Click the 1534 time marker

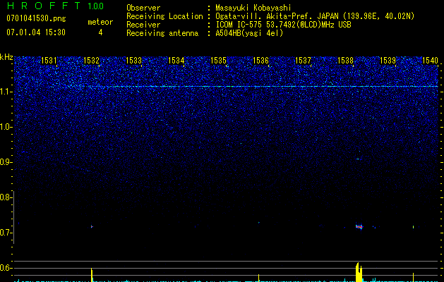[x=176, y=60]
